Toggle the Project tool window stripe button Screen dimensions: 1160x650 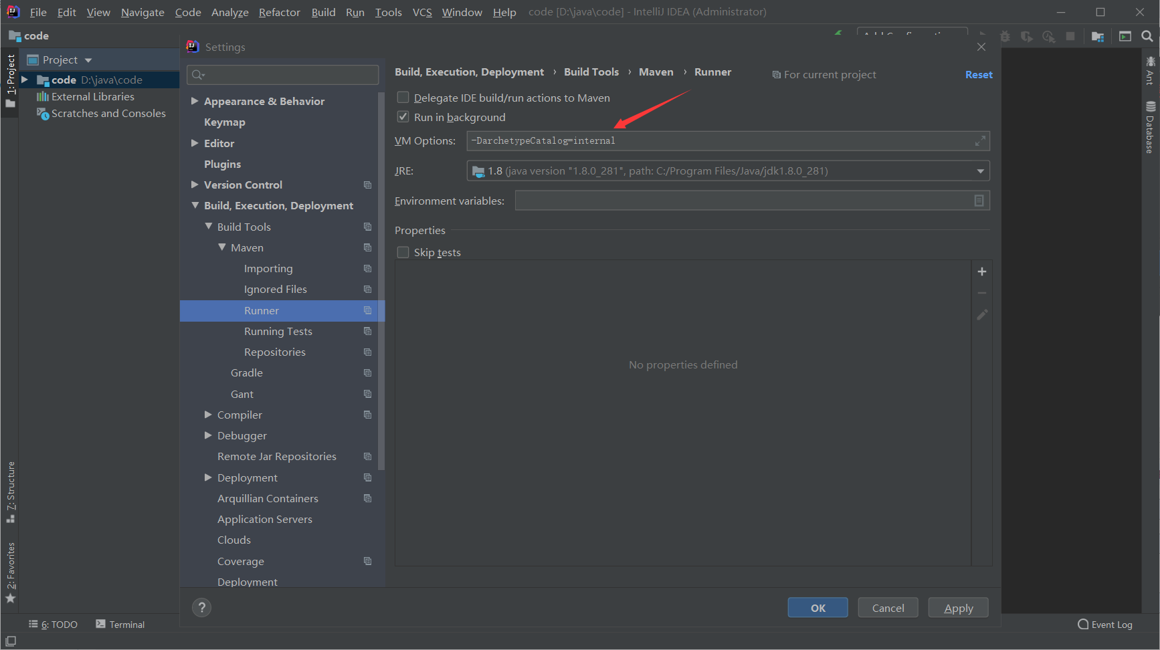[11, 81]
